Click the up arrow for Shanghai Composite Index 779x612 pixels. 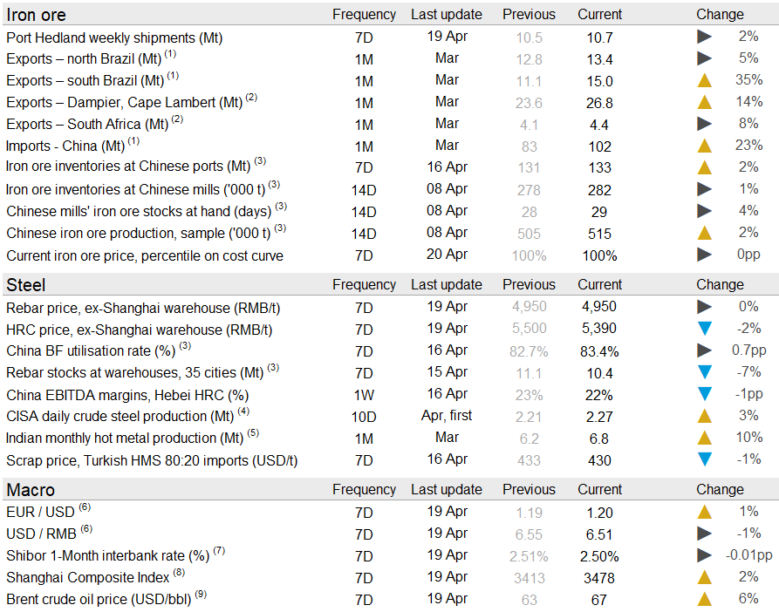pyautogui.click(x=704, y=577)
